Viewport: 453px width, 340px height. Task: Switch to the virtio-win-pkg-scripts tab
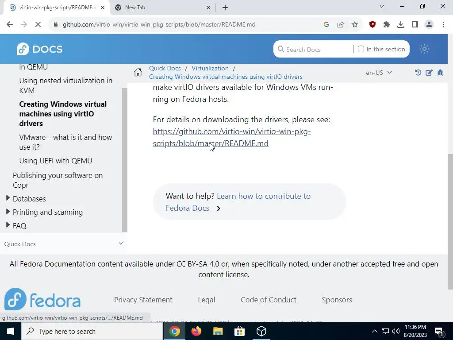tap(56, 8)
